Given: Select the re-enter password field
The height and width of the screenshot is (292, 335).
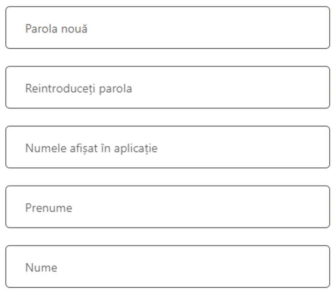Looking at the screenshot, I should pos(167,87).
